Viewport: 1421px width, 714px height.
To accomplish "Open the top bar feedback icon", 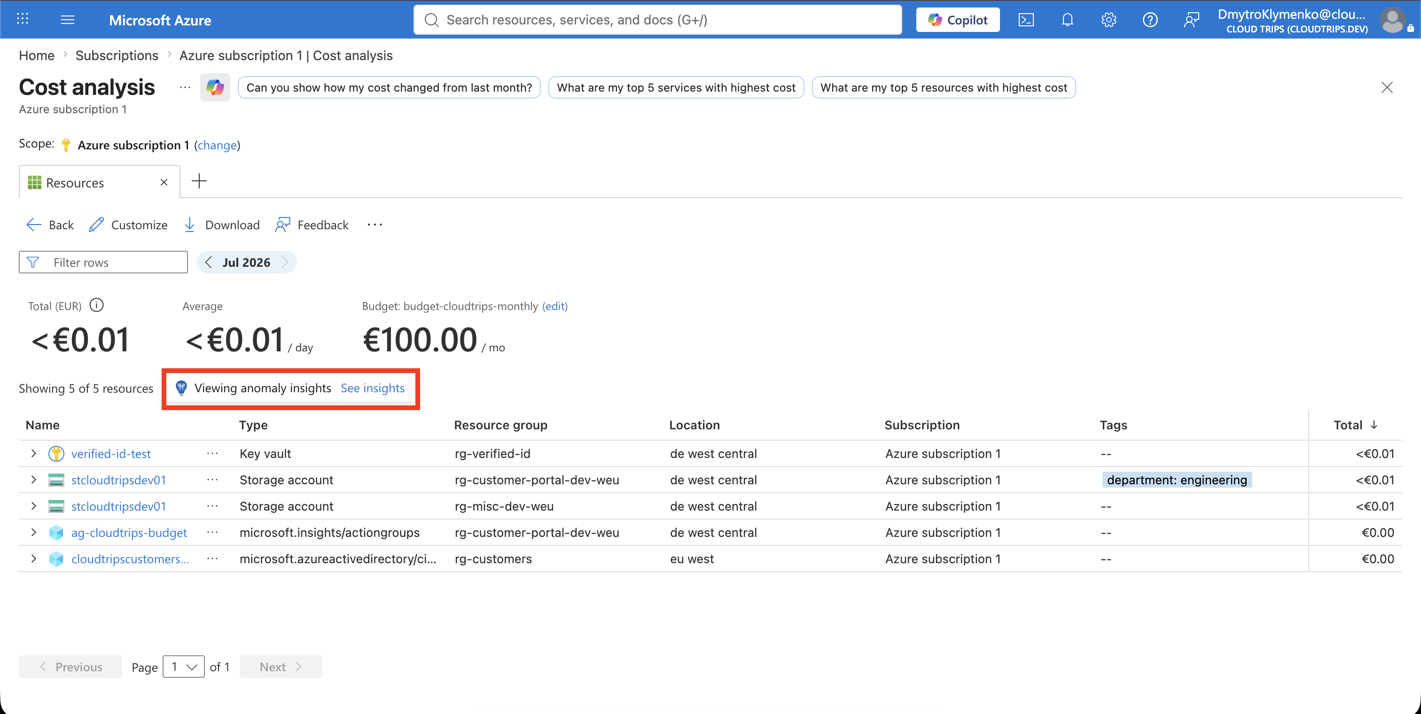I will (x=1192, y=20).
